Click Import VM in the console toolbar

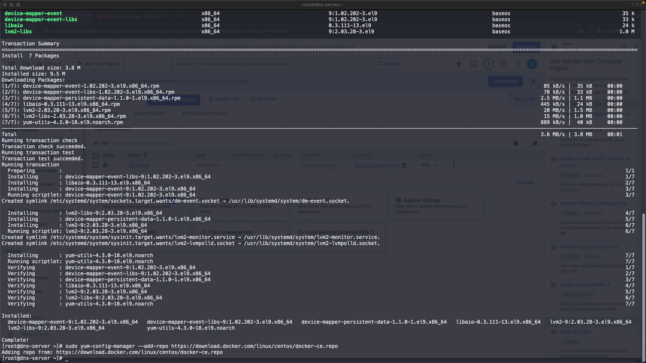[223, 99]
